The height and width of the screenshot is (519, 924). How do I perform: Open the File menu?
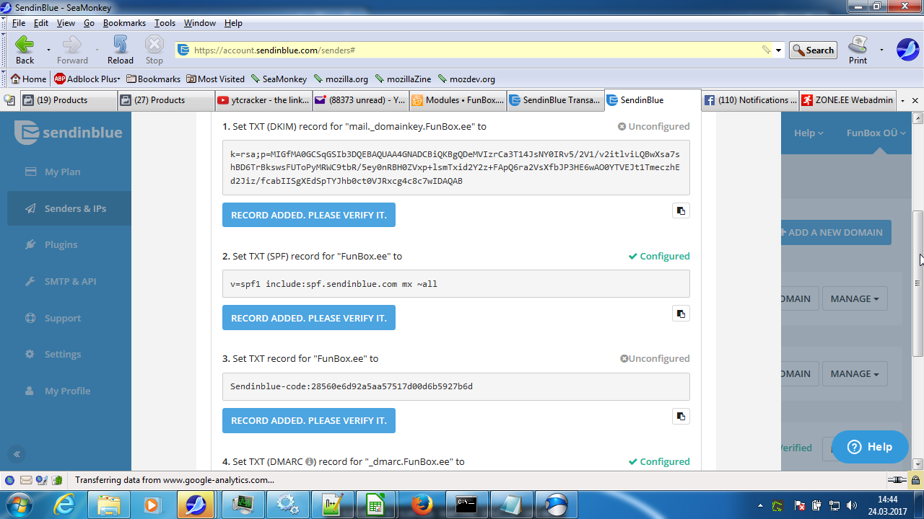click(x=19, y=23)
